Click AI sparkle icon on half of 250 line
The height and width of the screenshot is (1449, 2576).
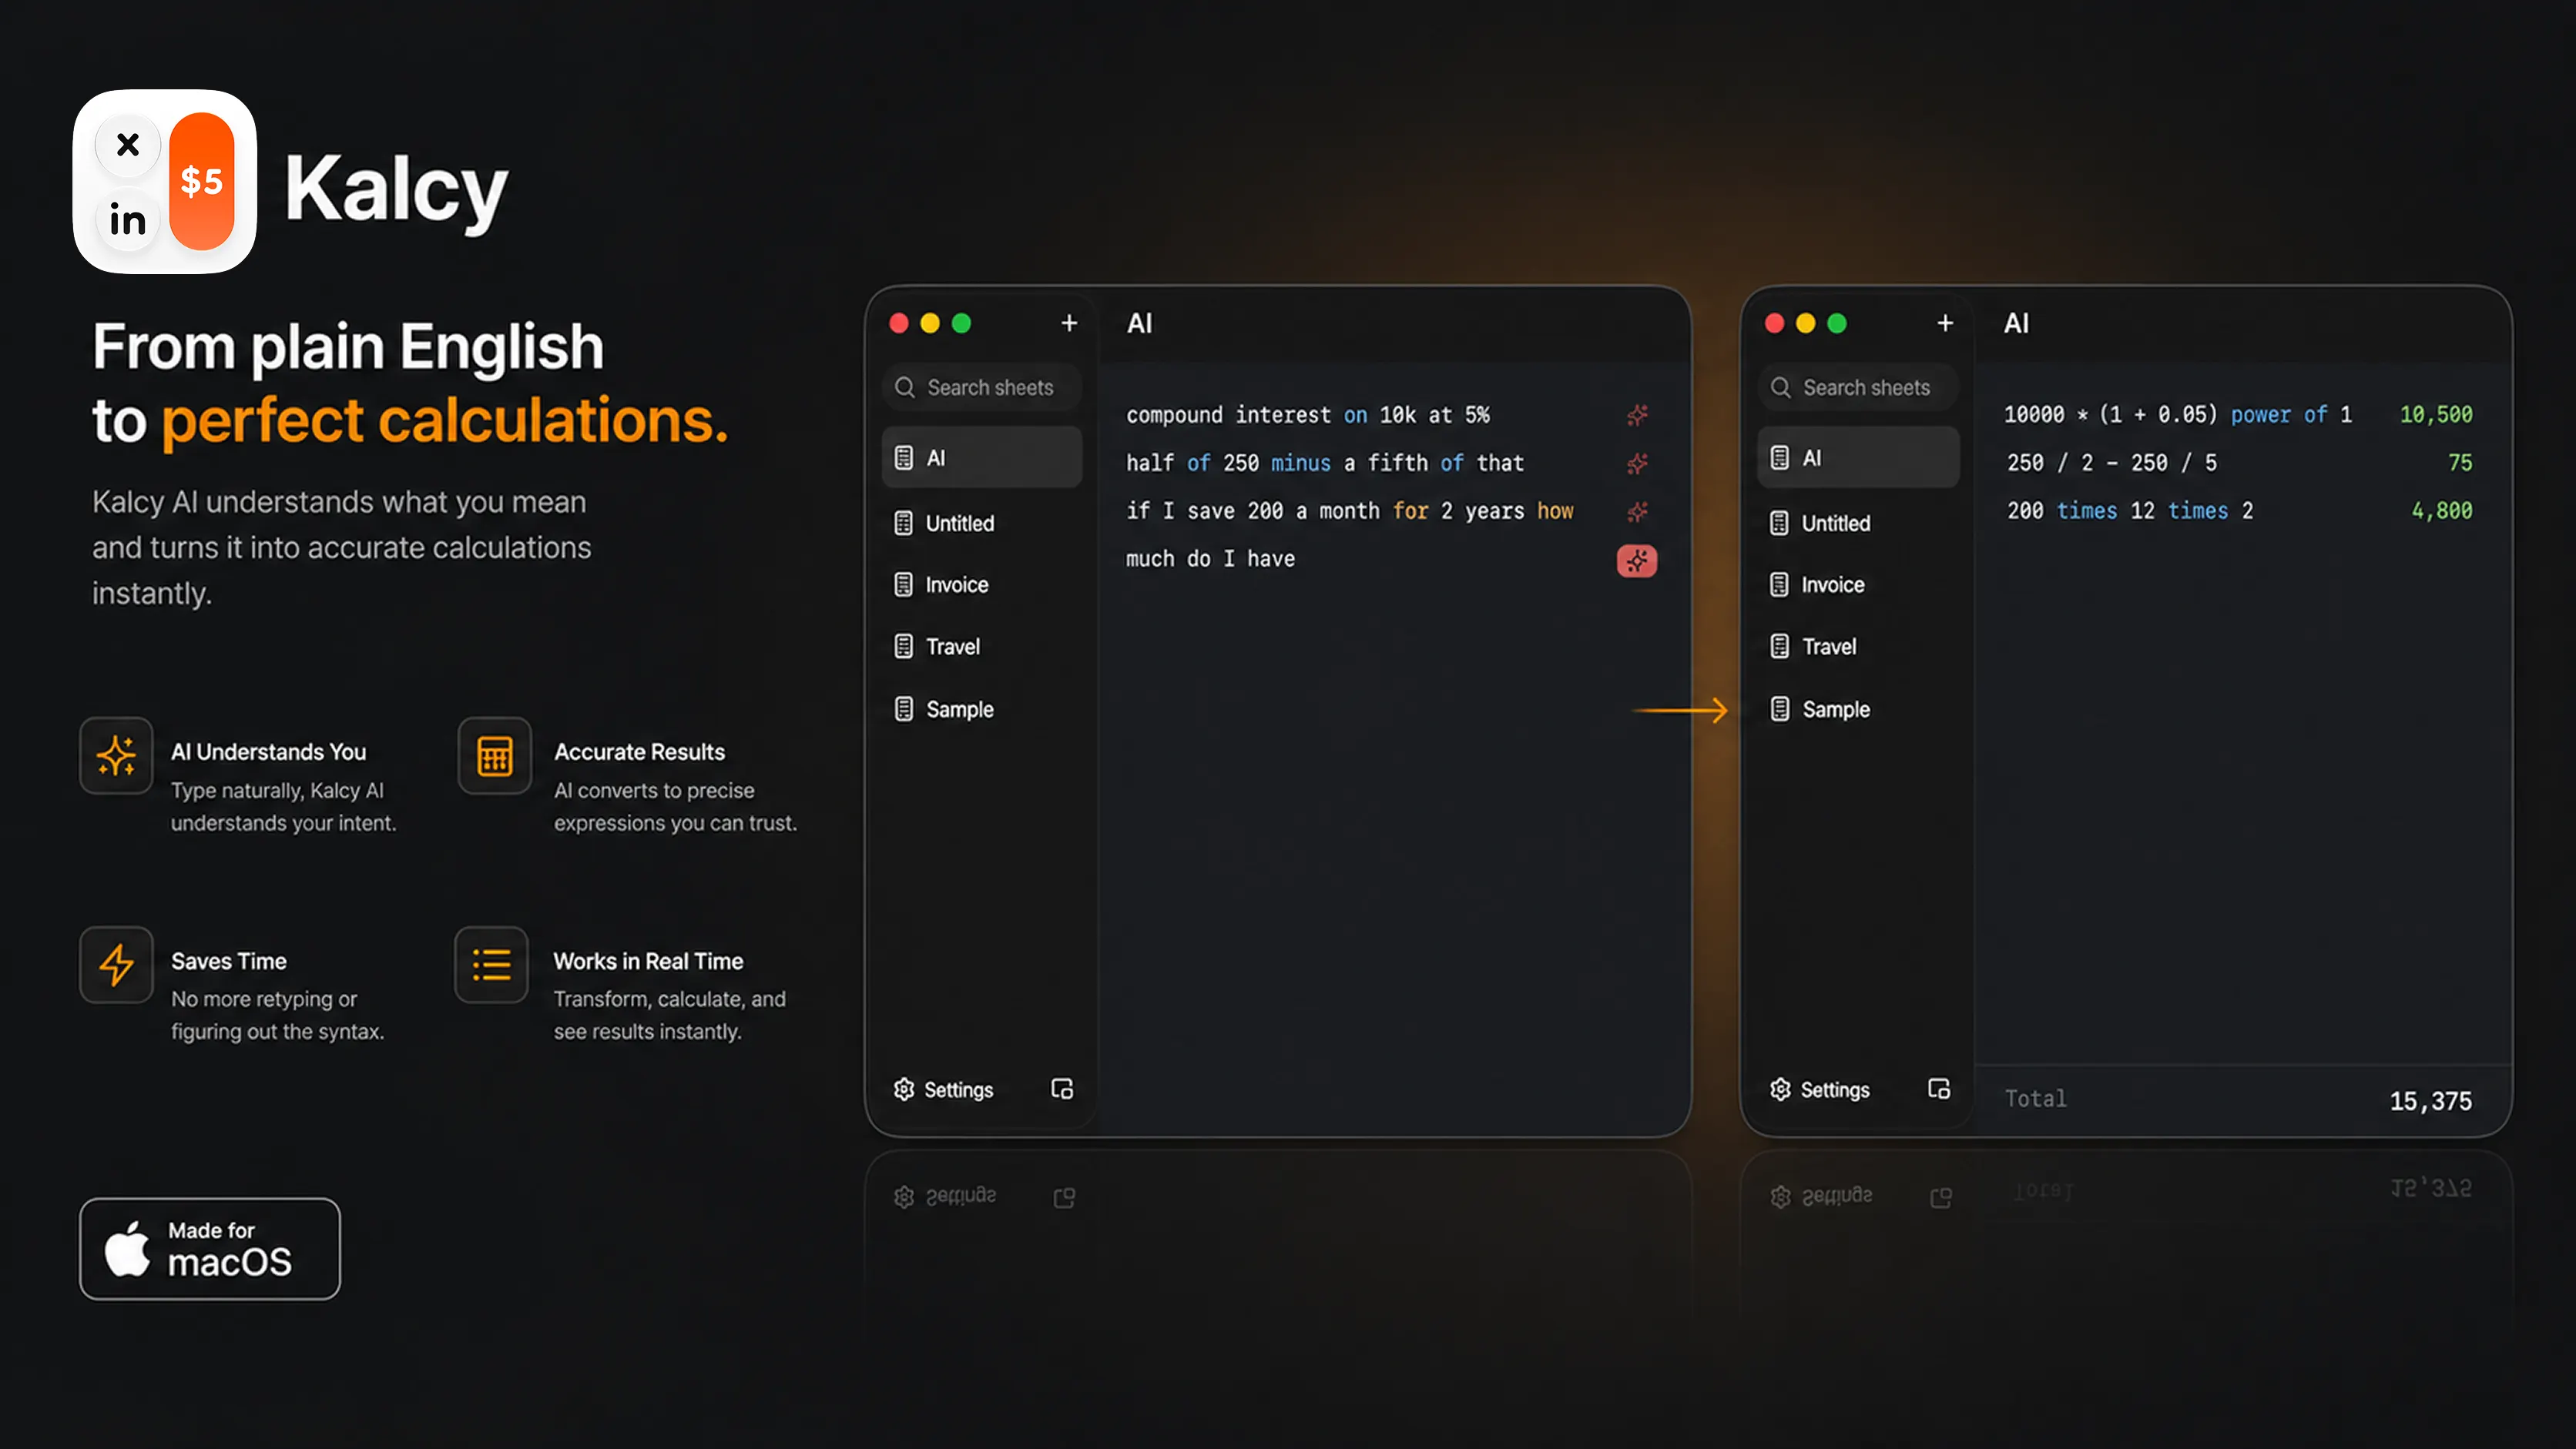tap(1637, 463)
